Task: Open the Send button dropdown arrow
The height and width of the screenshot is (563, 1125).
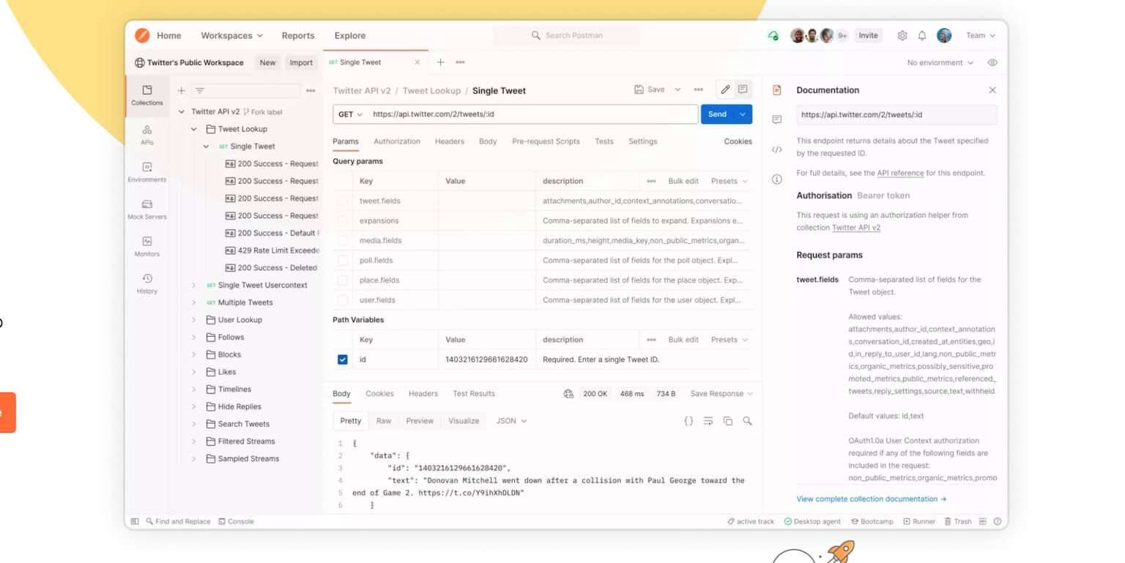Action: [743, 114]
